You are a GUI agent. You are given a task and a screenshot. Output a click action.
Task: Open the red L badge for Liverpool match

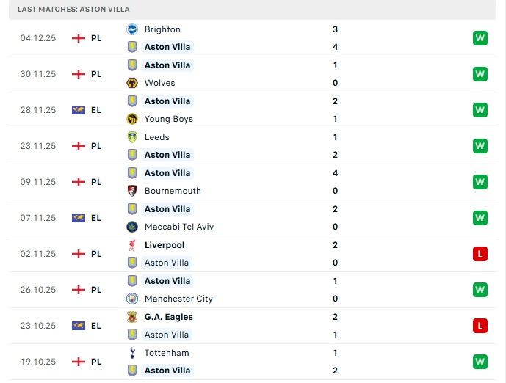click(x=480, y=254)
